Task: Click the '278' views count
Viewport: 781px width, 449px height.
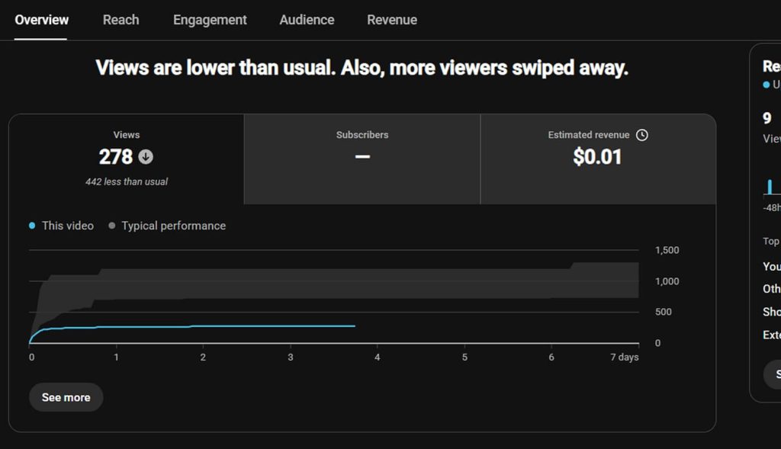Action: click(x=116, y=157)
